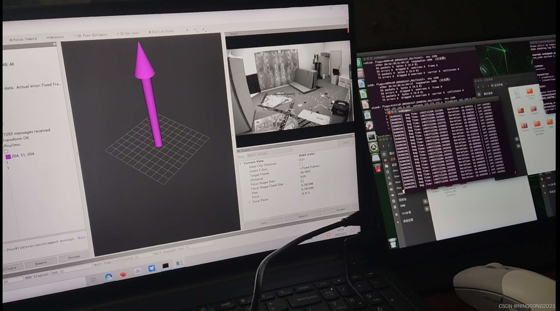Uncheck Focal Shape Fixed Size checkbox
560x311 pixels.
(x=302, y=181)
